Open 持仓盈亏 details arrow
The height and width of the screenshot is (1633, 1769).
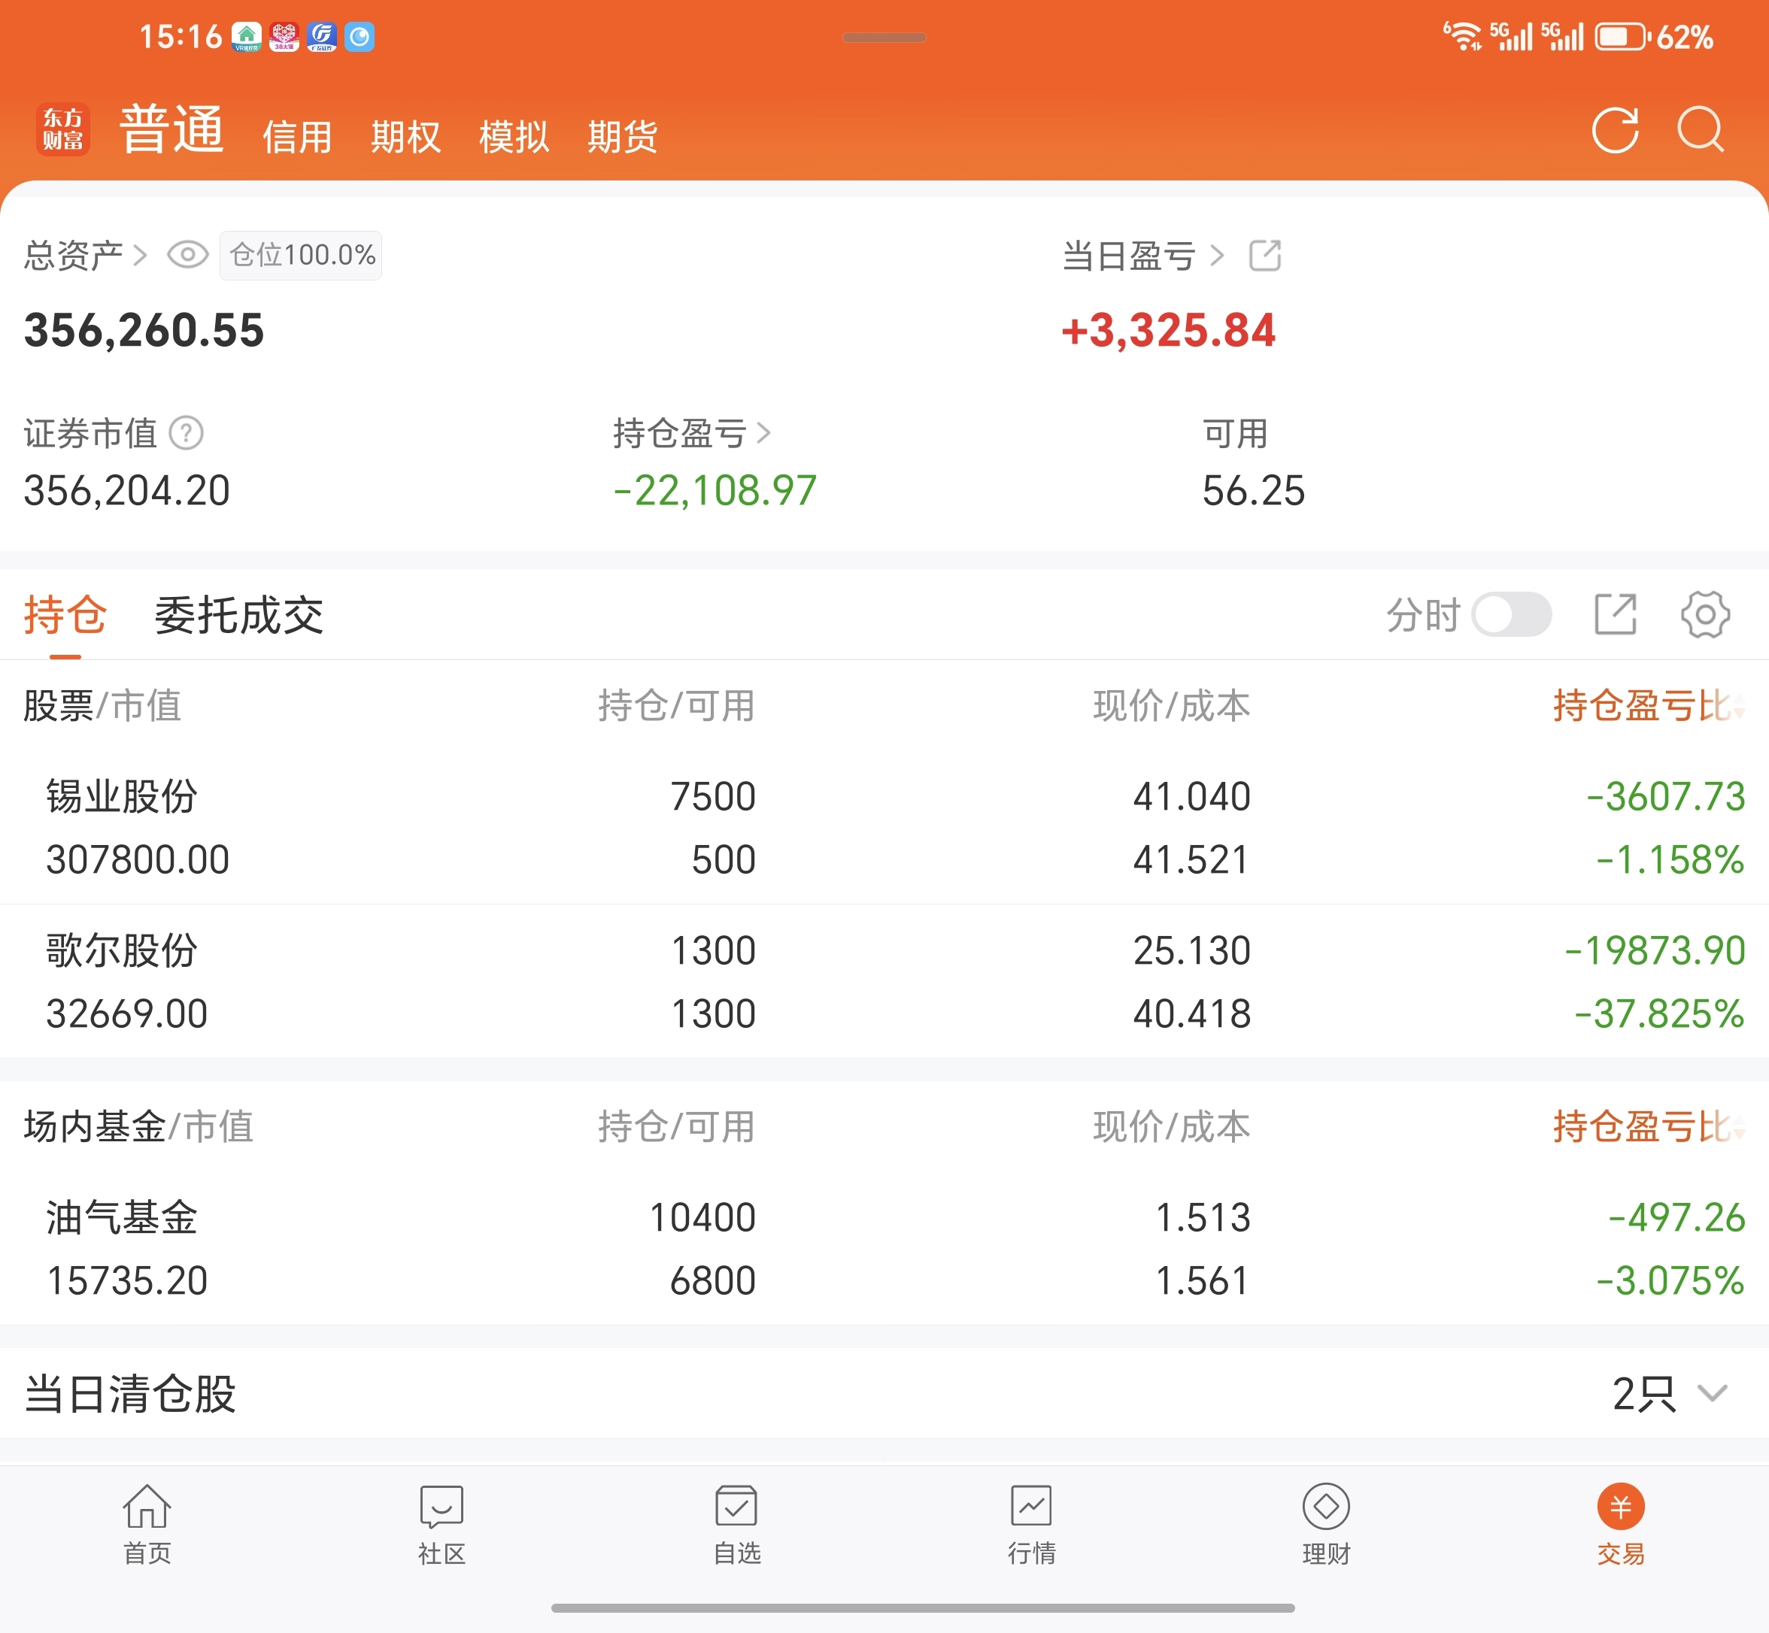click(764, 433)
